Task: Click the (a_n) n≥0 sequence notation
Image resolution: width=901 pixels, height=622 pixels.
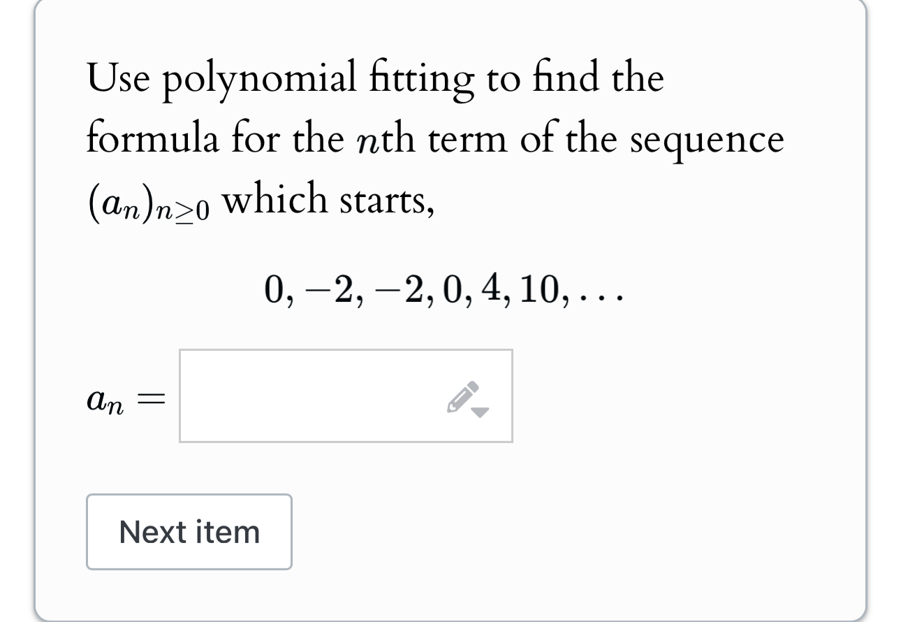Action: 147,203
